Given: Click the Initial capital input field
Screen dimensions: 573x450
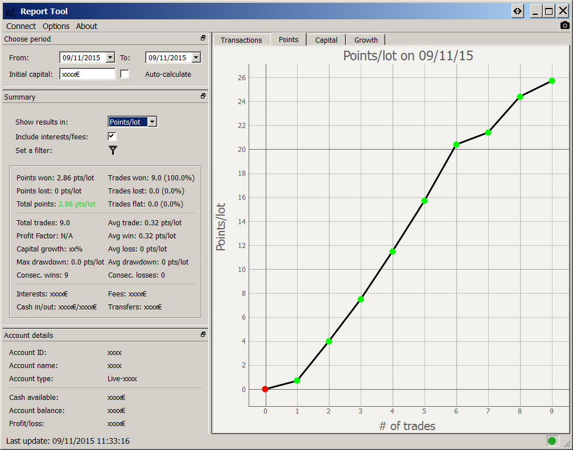Looking at the screenshot, I should [87, 74].
